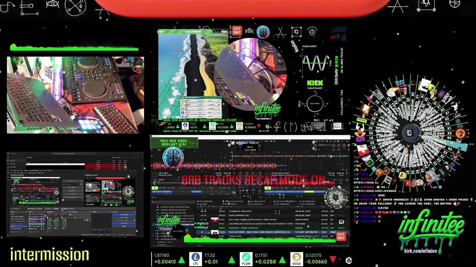
Task: Click Task Manager search box at top
Action: coord(73,154)
